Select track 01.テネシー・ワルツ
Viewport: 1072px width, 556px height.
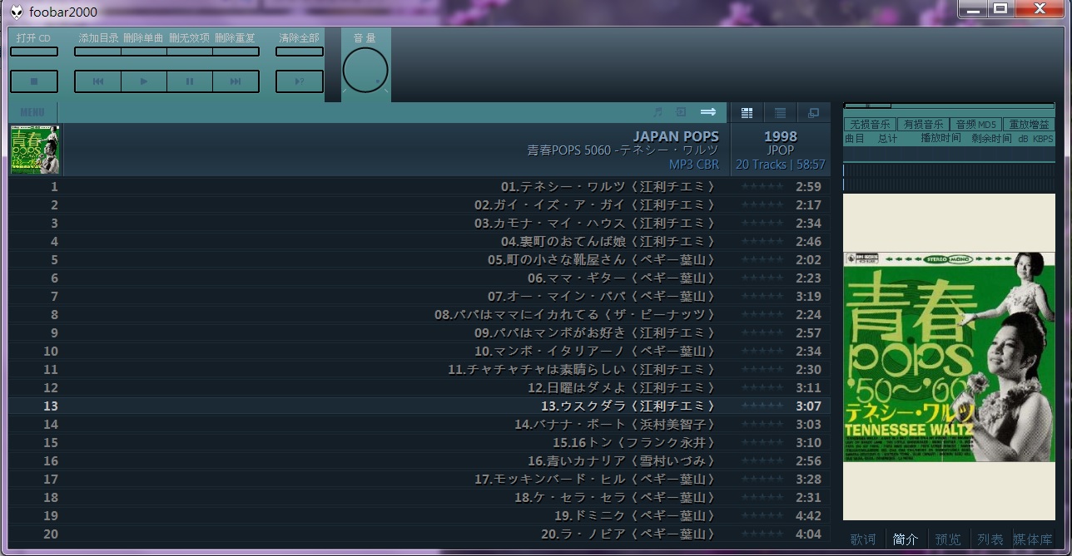[x=419, y=187]
